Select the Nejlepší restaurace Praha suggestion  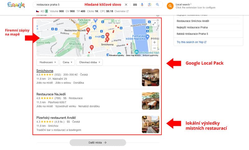point(192,27)
